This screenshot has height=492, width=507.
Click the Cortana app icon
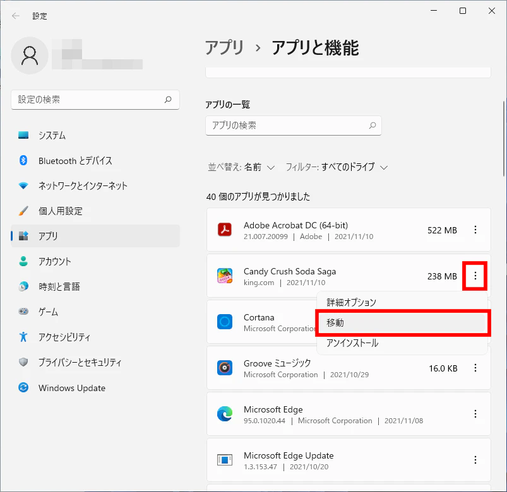(225, 322)
